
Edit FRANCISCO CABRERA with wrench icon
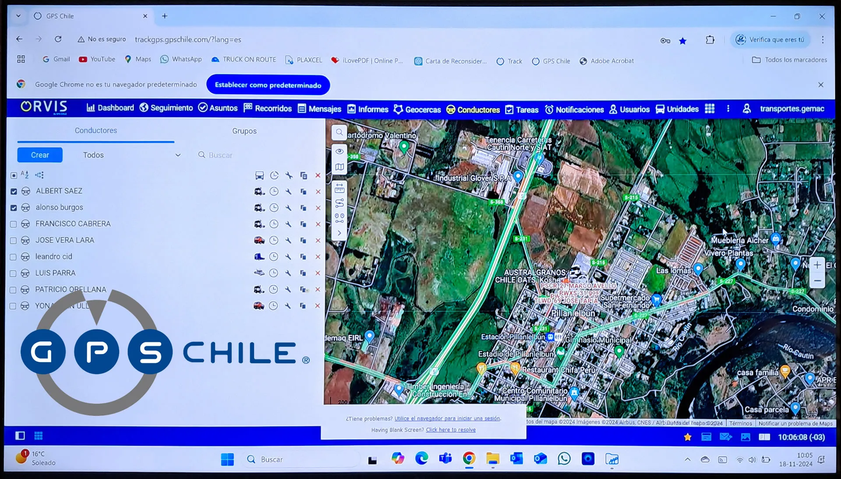click(x=288, y=224)
